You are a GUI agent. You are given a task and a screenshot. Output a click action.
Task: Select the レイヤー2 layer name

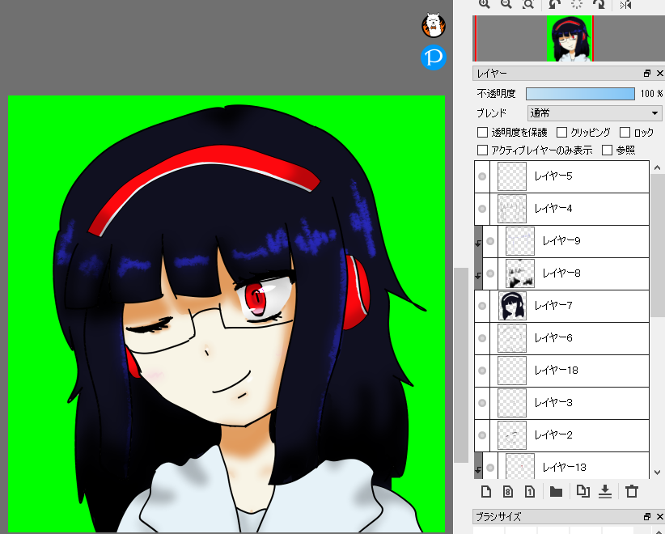[x=553, y=434]
